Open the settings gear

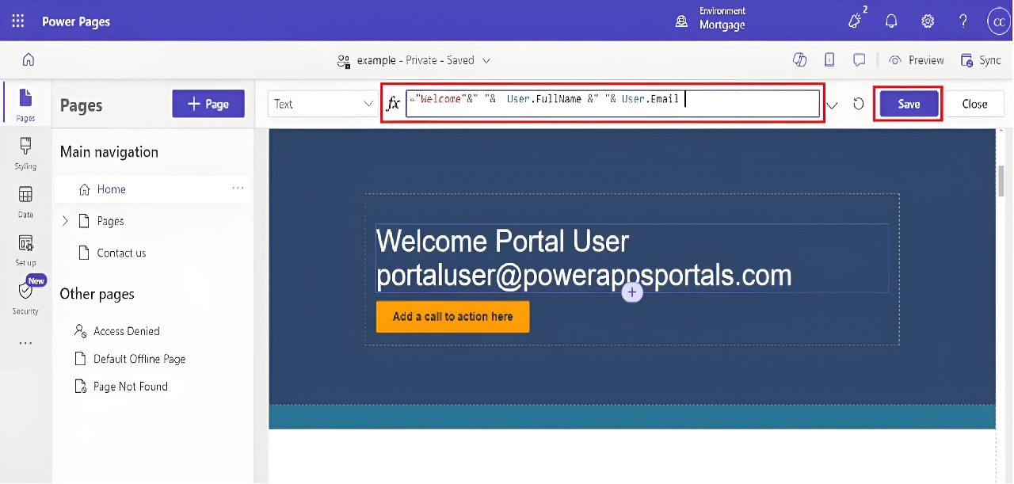(928, 21)
